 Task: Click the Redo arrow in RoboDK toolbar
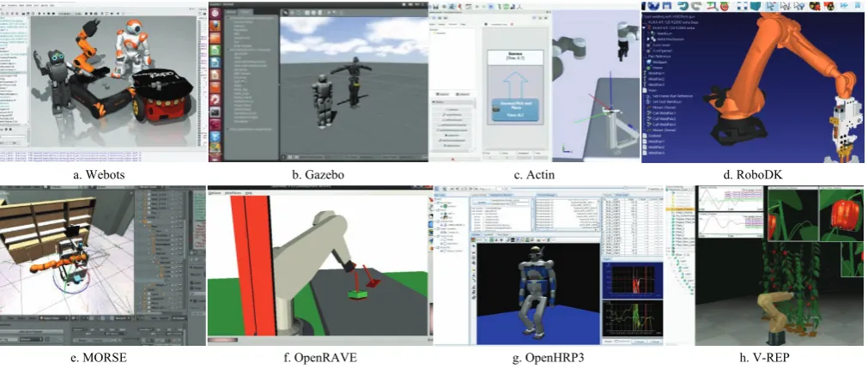[x=697, y=5]
